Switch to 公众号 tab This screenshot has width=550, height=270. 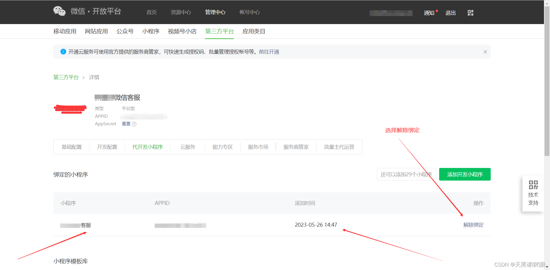tap(125, 31)
